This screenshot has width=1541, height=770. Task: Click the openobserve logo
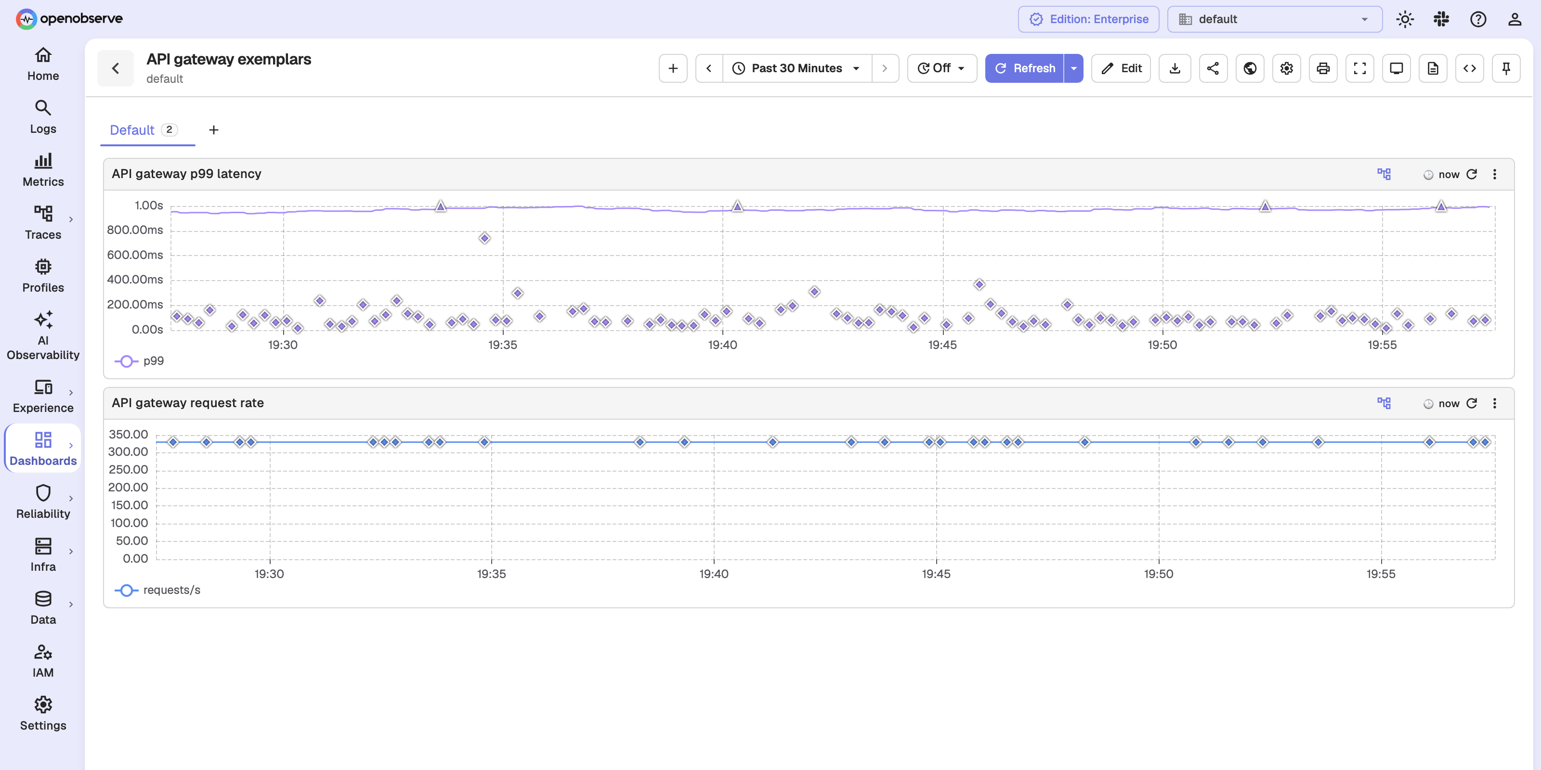click(69, 19)
